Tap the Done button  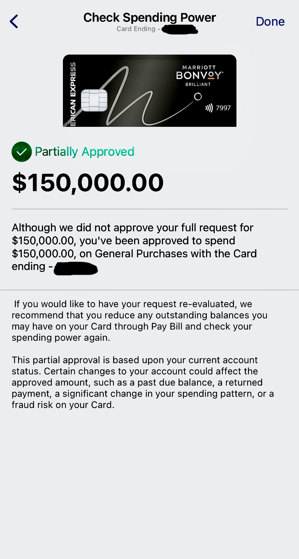pos(270,21)
